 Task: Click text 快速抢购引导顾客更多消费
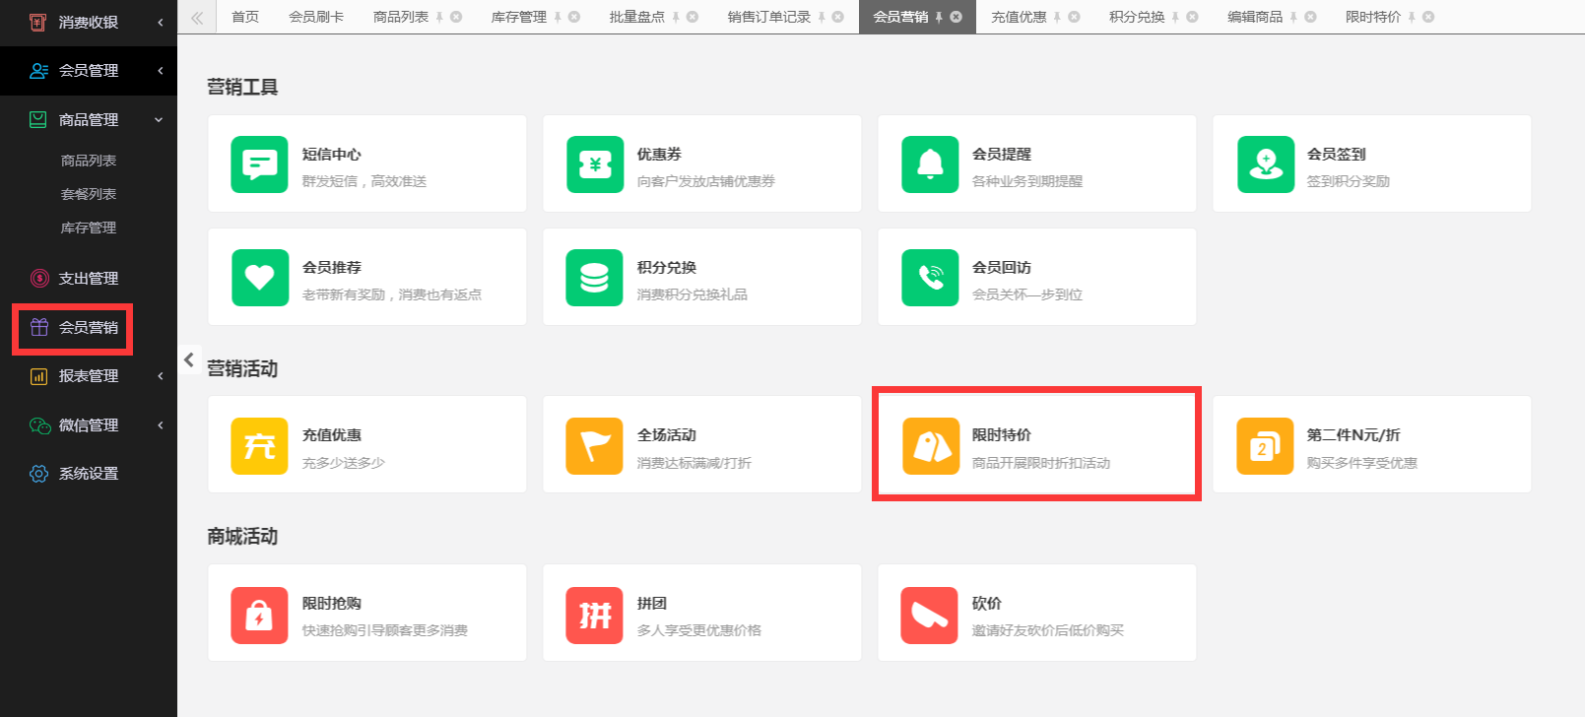(385, 630)
